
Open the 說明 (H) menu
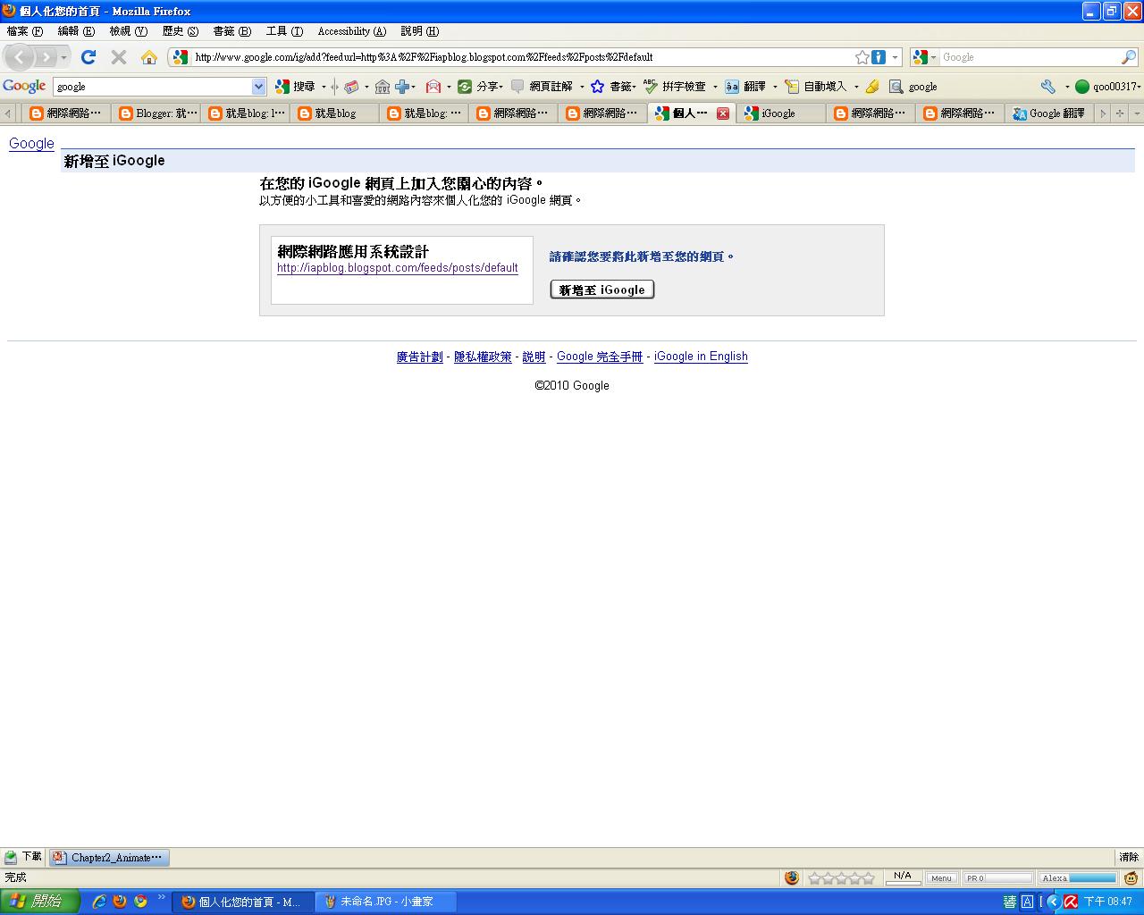[x=420, y=31]
